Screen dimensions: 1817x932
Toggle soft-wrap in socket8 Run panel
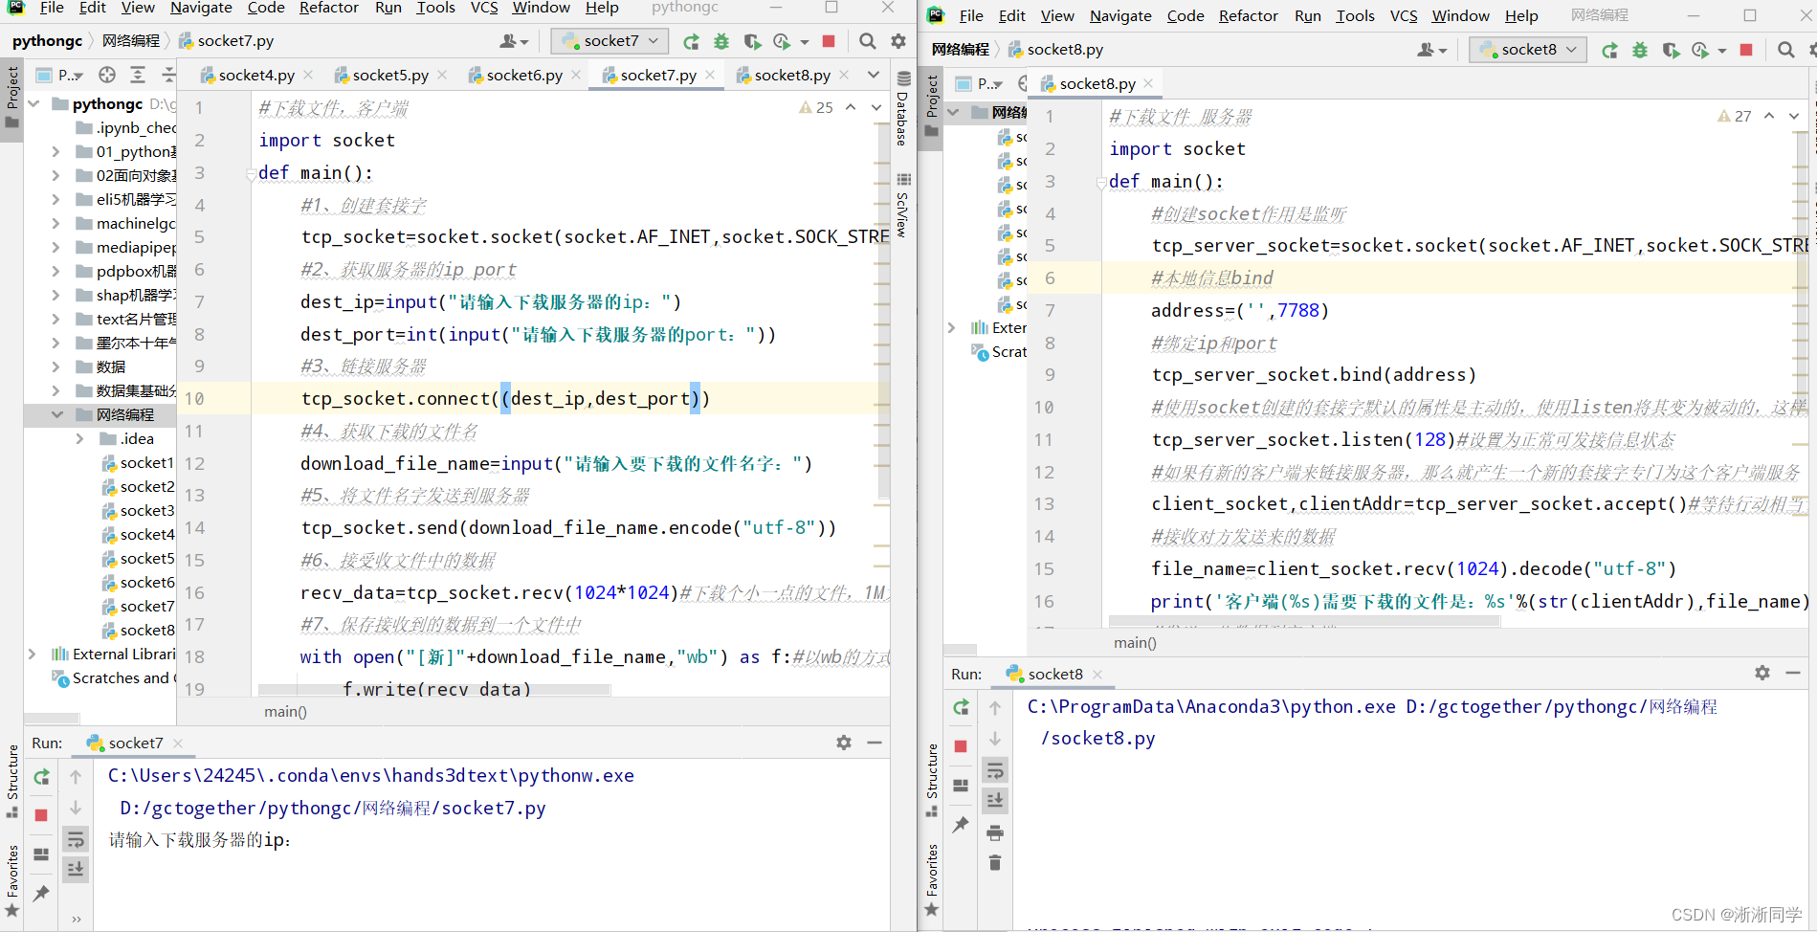[x=995, y=770]
